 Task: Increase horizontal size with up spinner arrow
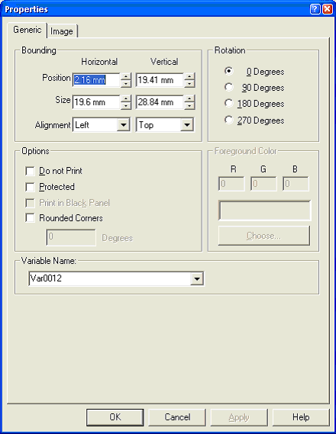pyautogui.click(x=126, y=99)
